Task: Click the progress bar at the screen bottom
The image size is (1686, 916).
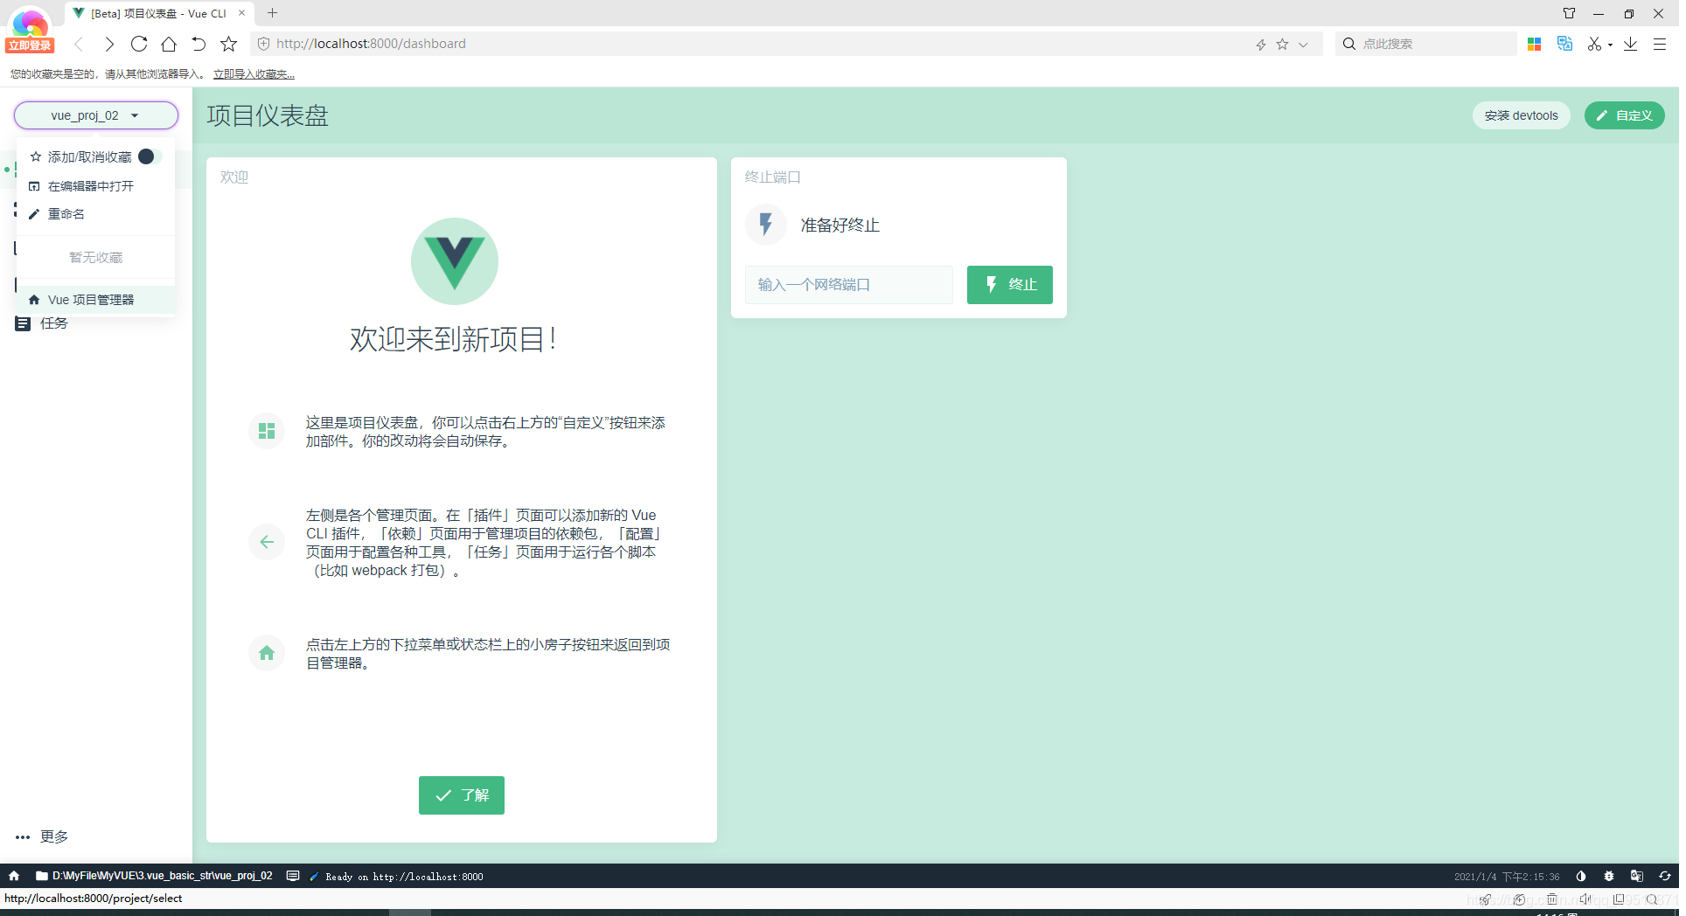Action: [411, 912]
